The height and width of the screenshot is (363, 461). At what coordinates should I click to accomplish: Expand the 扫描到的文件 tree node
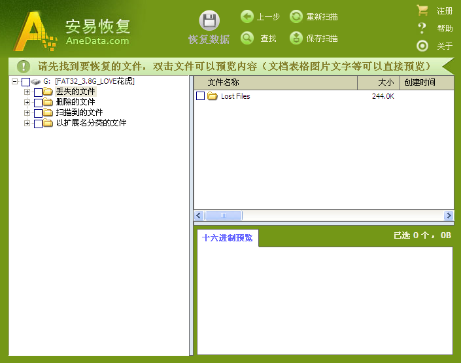tap(27, 112)
